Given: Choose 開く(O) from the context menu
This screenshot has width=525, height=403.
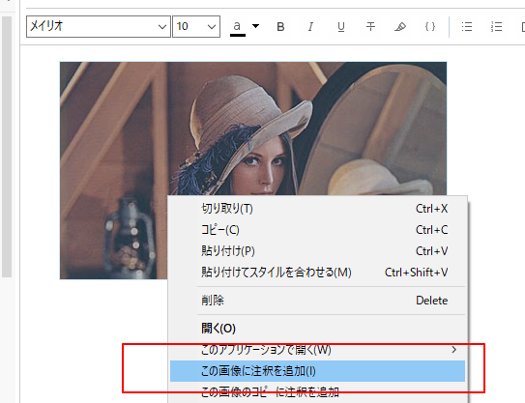Looking at the screenshot, I should [317, 328].
